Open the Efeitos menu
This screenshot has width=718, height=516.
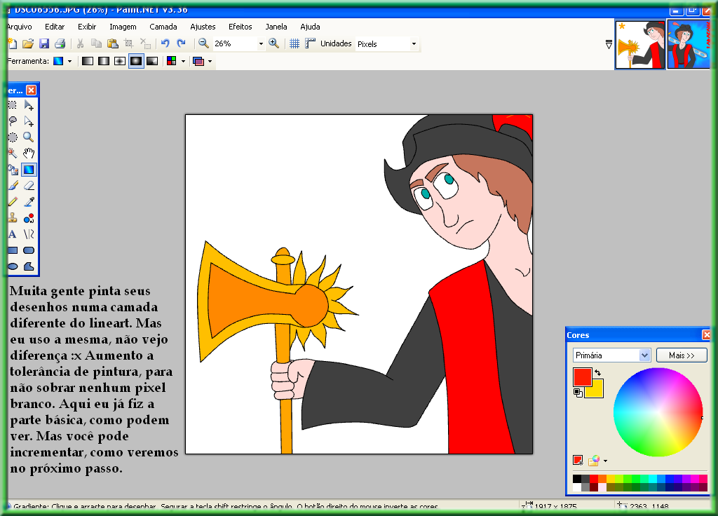tap(240, 27)
